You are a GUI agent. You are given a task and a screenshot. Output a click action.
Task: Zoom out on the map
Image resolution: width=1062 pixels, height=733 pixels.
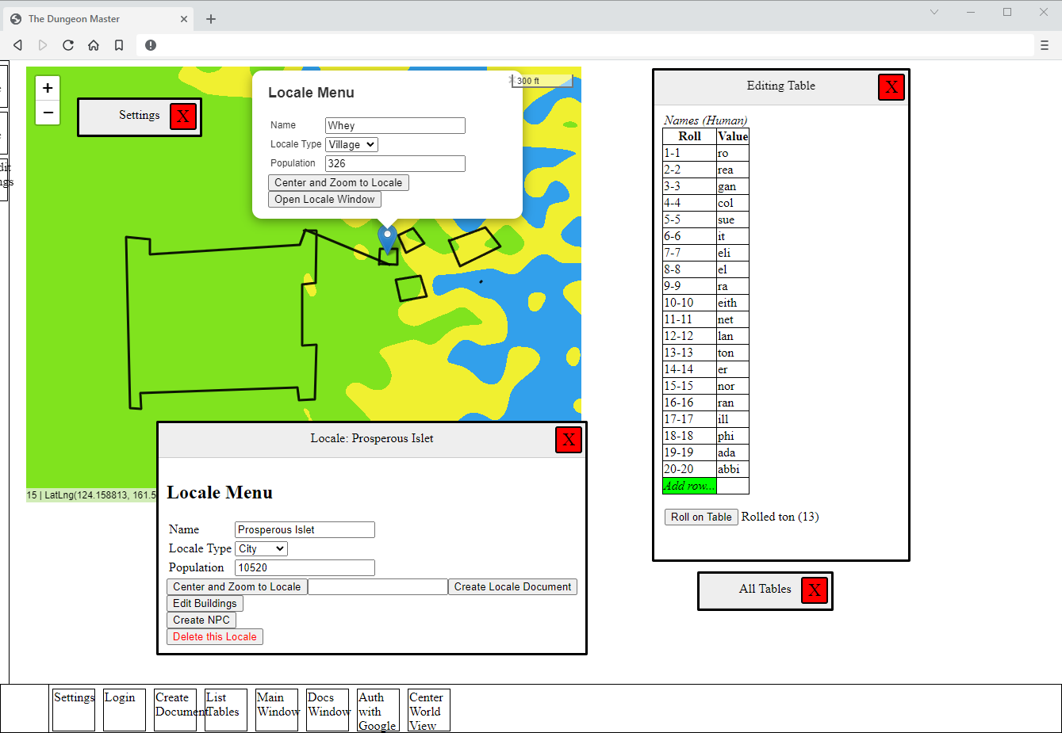click(48, 113)
